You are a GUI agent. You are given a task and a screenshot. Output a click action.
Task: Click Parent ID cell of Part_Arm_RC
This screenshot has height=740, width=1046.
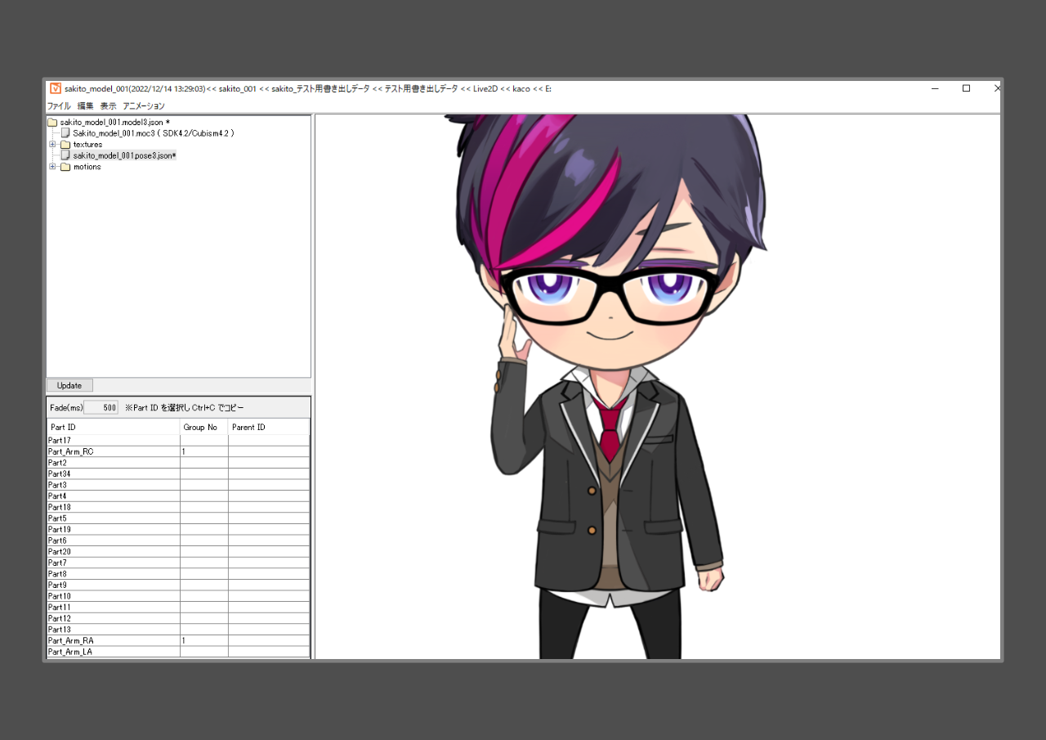click(269, 451)
